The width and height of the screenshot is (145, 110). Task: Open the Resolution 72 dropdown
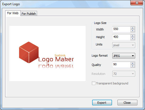coord(124,74)
